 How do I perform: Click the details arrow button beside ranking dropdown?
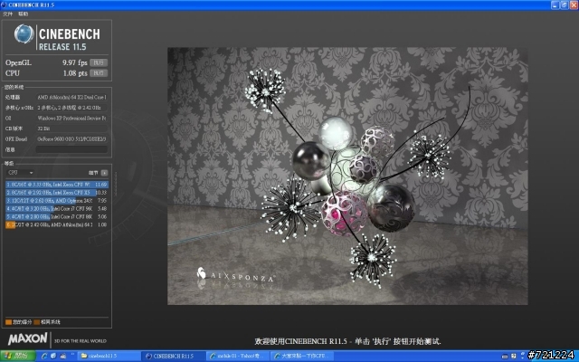[x=105, y=173]
